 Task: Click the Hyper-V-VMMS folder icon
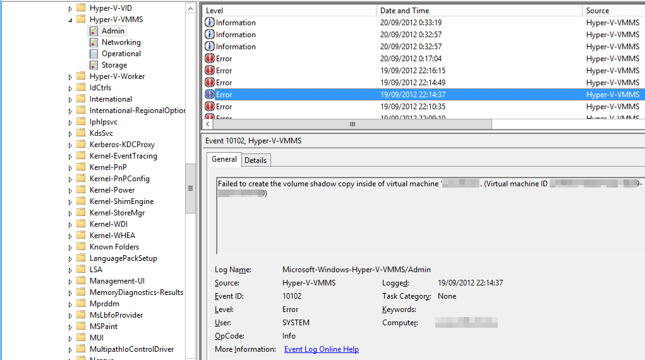(81, 20)
